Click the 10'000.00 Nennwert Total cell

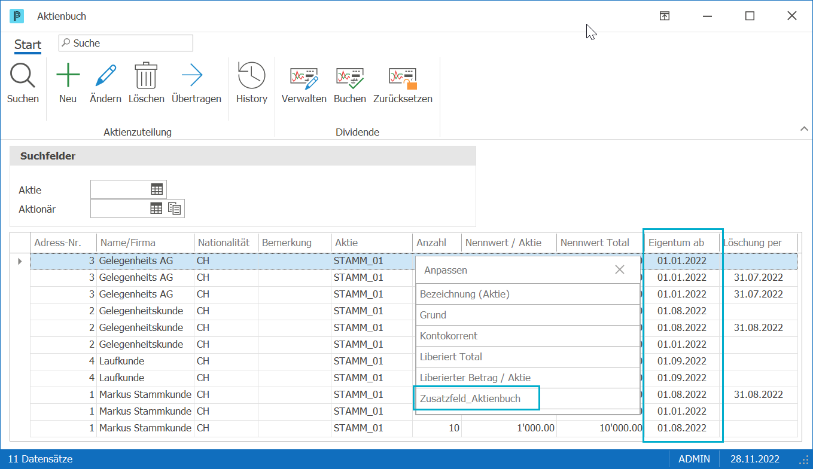click(x=600, y=428)
